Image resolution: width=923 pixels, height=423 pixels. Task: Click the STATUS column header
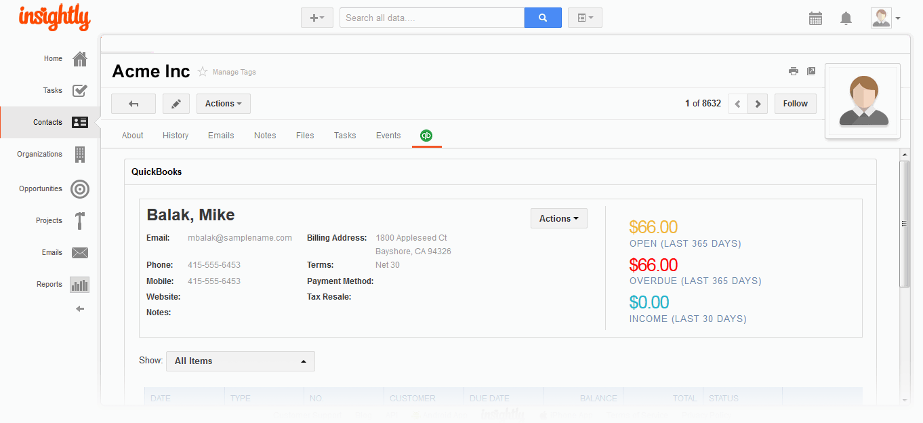[724, 399]
